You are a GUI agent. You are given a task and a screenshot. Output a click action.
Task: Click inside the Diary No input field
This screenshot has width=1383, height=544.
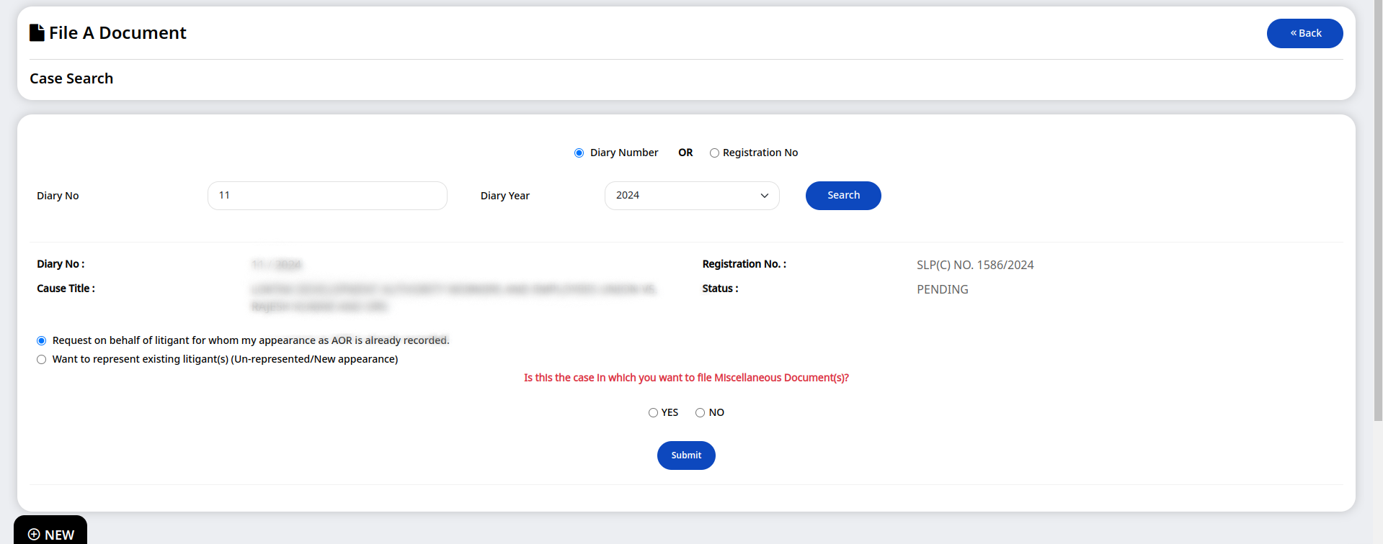coord(326,195)
